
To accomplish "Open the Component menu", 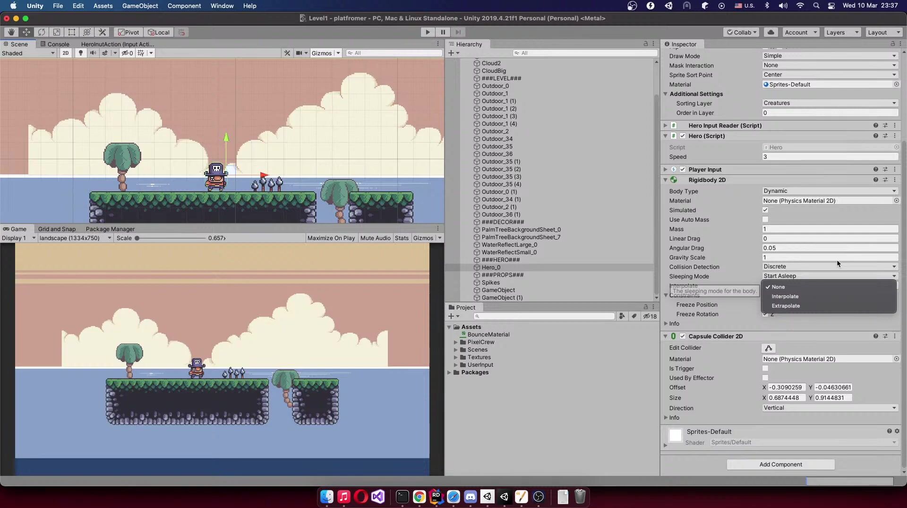I will click(184, 6).
